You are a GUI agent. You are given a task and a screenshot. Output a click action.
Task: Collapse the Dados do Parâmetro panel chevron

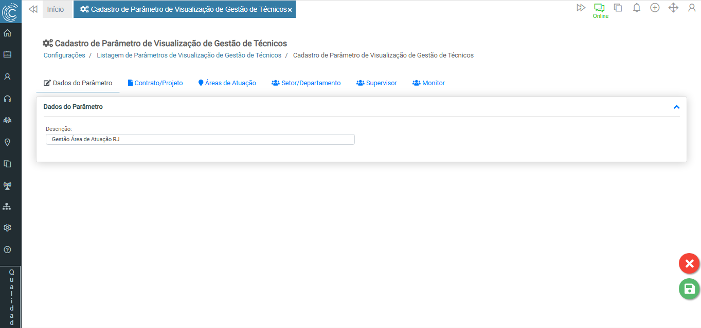coord(676,107)
